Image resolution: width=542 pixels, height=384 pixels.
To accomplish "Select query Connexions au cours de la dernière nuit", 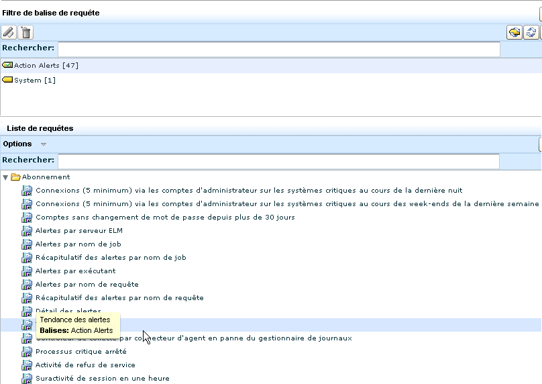I will (x=249, y=190).
